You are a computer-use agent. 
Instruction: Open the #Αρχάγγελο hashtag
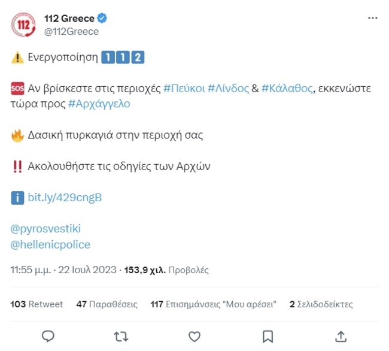tap(99, 104)
